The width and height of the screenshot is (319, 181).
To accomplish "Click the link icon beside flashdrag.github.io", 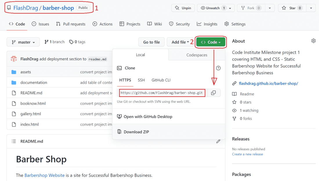I will (234, 84).
